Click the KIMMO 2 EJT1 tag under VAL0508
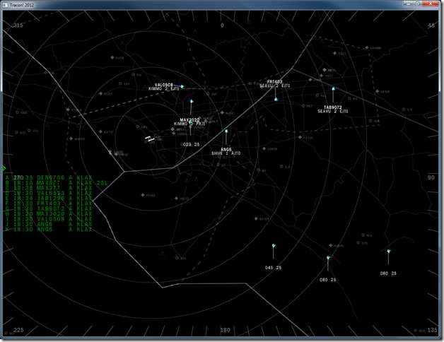 [x=169, y=89]
